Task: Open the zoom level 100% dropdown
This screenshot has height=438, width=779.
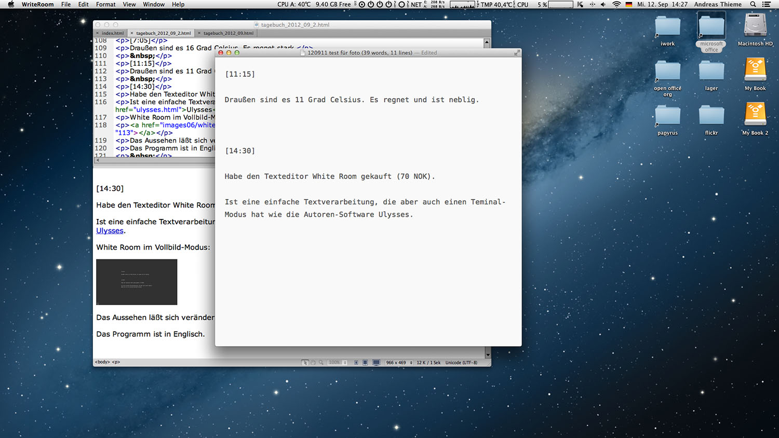Action: tap(337, 362)
